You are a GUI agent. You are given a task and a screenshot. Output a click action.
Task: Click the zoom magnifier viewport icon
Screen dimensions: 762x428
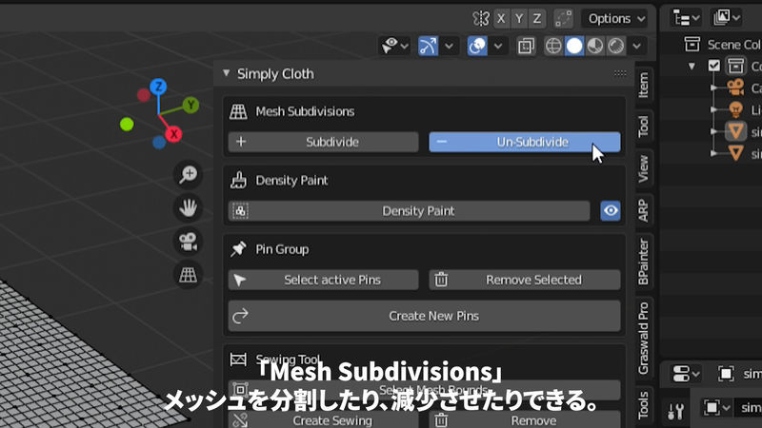(188, 174)
